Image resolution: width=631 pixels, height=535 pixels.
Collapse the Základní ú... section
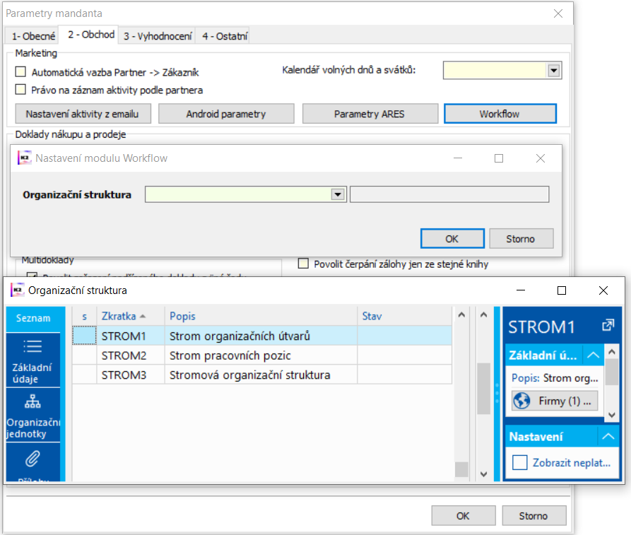(x=593, y=355)
